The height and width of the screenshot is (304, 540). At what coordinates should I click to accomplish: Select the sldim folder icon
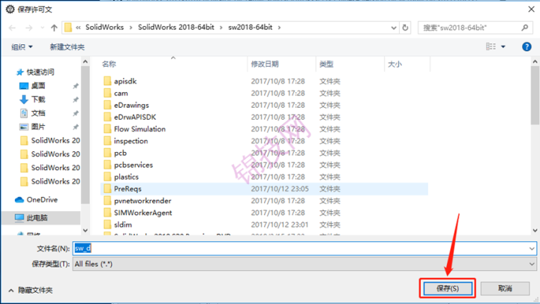(107, 225)
